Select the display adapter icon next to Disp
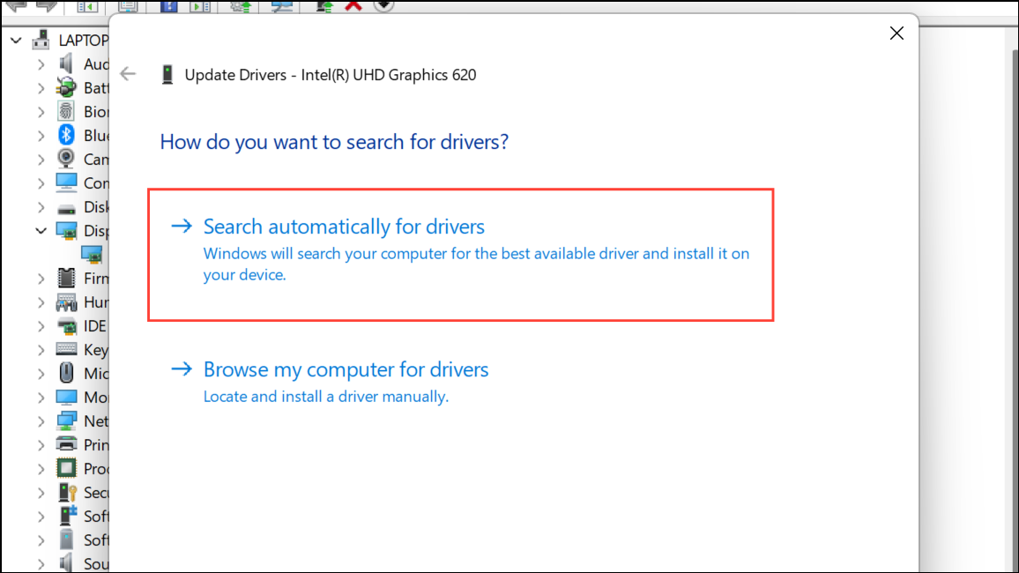This screenshot has height=573, width=1019. coord(66,231)
